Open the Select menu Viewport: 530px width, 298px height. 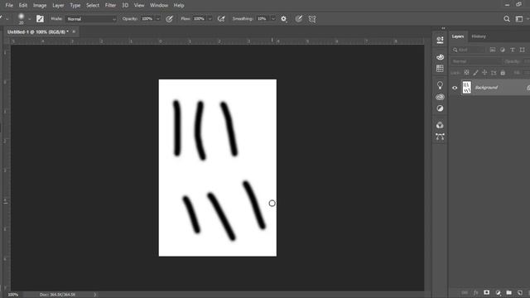(93, 6)
